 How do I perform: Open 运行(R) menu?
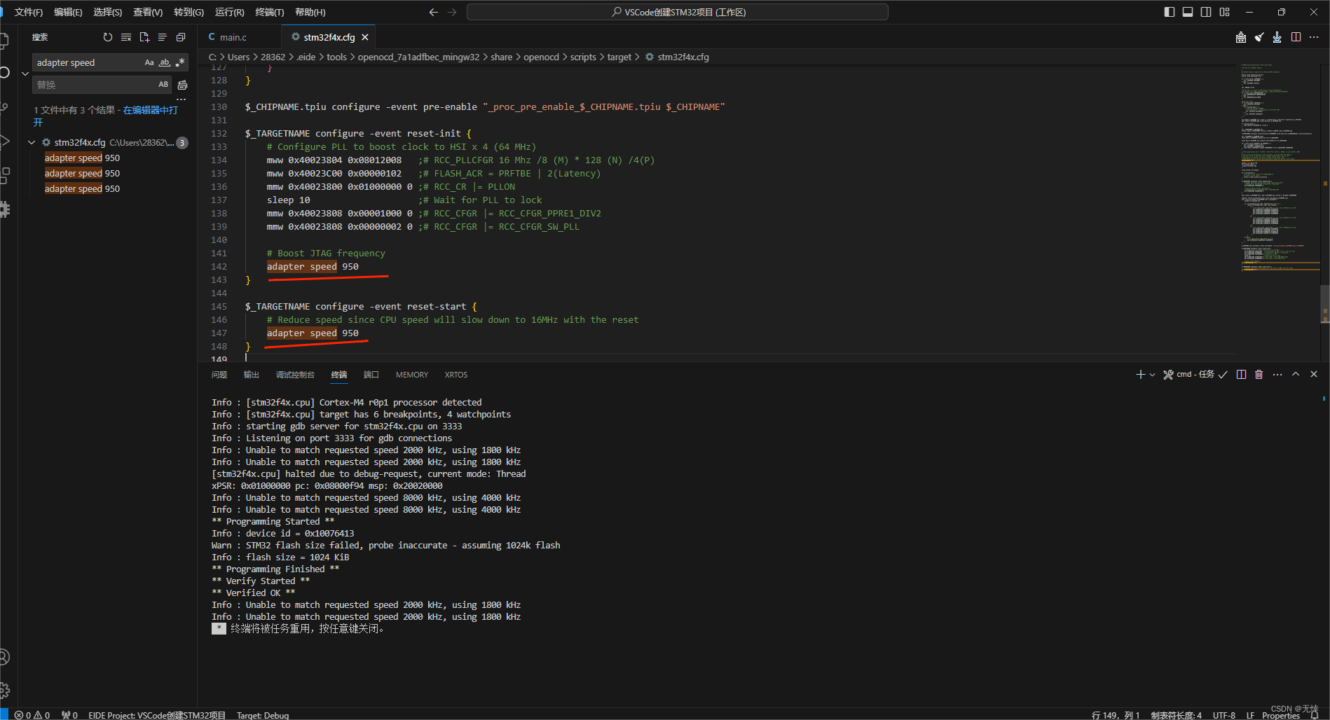pos(230,12)
